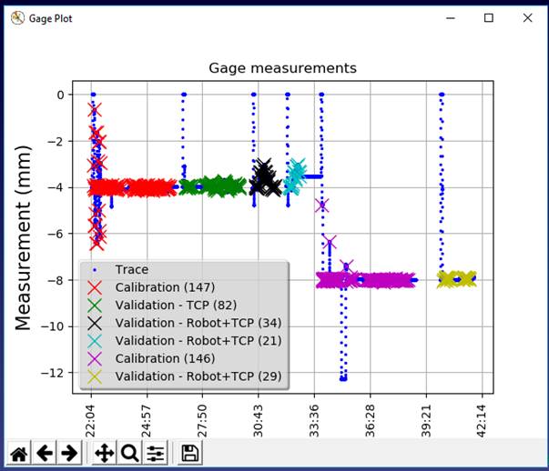Click the Trace legend entry
This screenshot has height=471, width=549.
point(131,270)
